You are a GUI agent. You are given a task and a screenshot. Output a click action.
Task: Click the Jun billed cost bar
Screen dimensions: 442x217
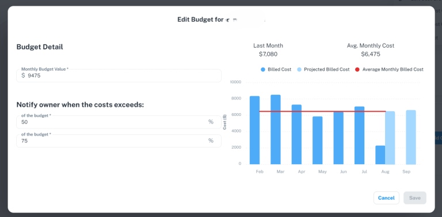coord(338,138)
